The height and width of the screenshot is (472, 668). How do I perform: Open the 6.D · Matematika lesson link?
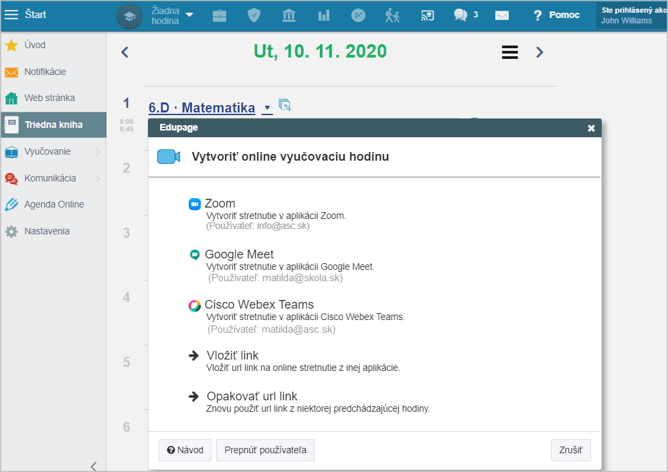point(202,108)
